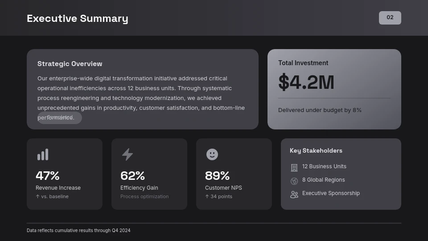The height and width of the screenshot is (241, 428).
Task: Click the 89% value
Action: [x=217, y=175]
